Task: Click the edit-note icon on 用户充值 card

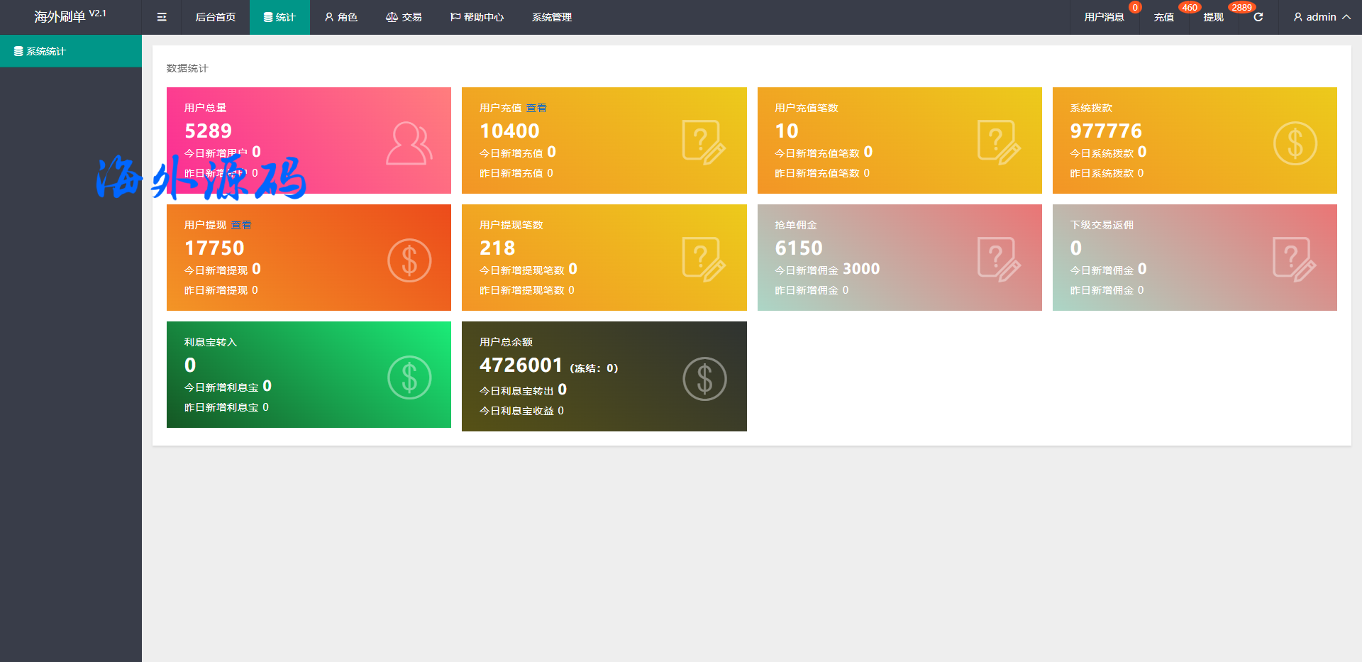Action: click(x=704, y=143)
